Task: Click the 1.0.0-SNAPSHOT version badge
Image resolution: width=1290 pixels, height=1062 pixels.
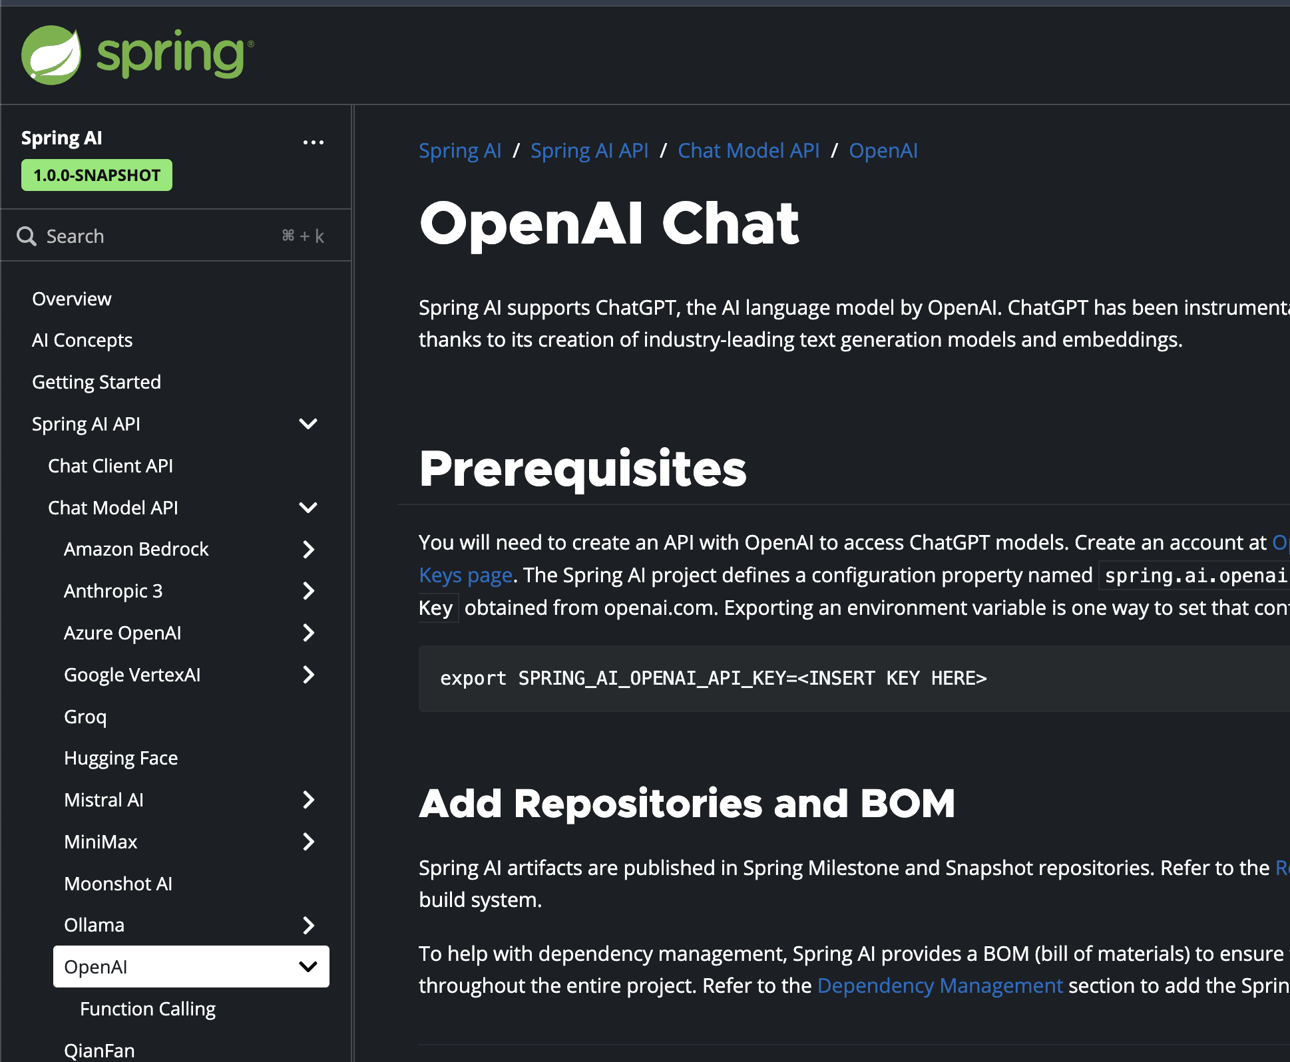Action: 97,175
